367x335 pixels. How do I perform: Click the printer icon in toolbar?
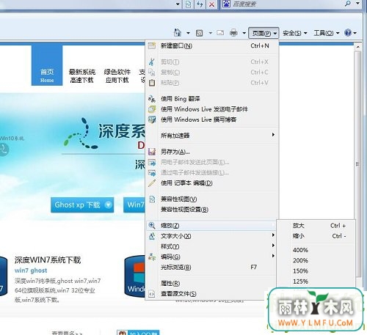point(233,32)
